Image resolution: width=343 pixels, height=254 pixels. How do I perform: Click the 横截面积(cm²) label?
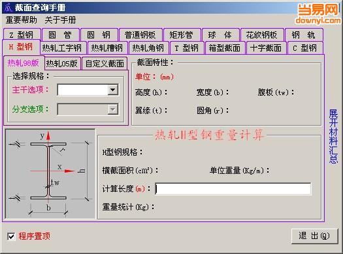coord(131,170)
